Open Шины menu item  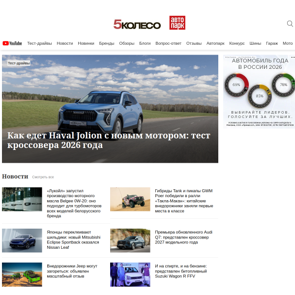[255, 43]
